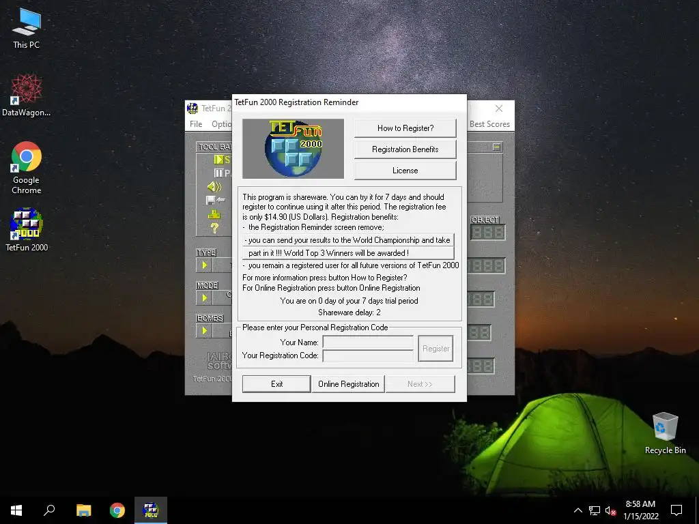Click the World Championship benefit text line

(x=348, y=240)
